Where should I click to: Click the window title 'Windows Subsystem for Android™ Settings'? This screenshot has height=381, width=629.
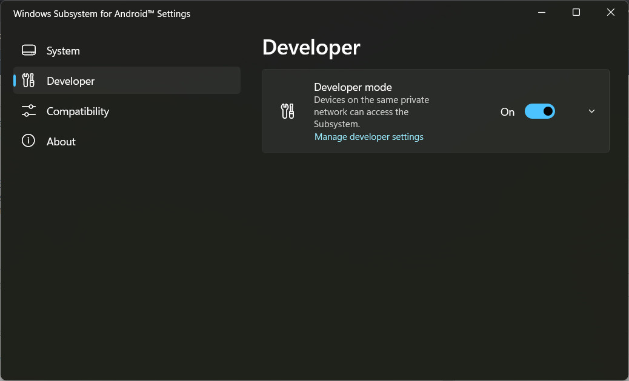101,14
